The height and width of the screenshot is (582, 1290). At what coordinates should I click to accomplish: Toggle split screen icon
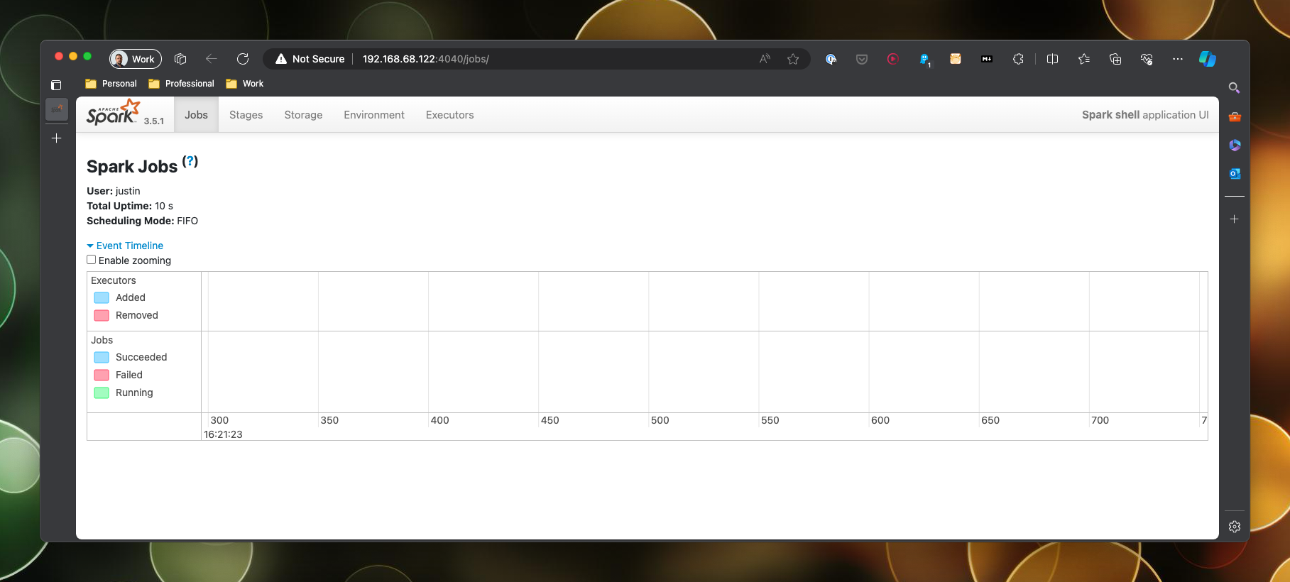click(1053, 59)
